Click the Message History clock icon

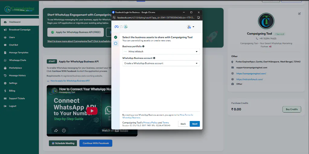click(5, 76)
